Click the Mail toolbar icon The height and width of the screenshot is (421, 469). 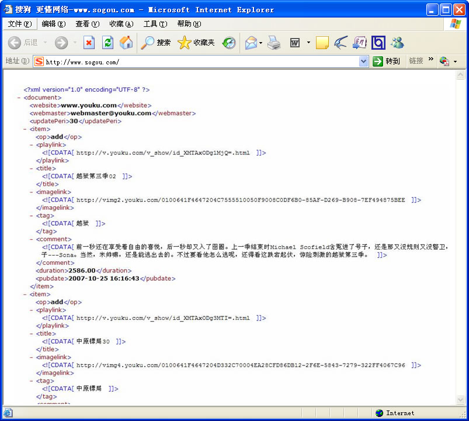251,43
